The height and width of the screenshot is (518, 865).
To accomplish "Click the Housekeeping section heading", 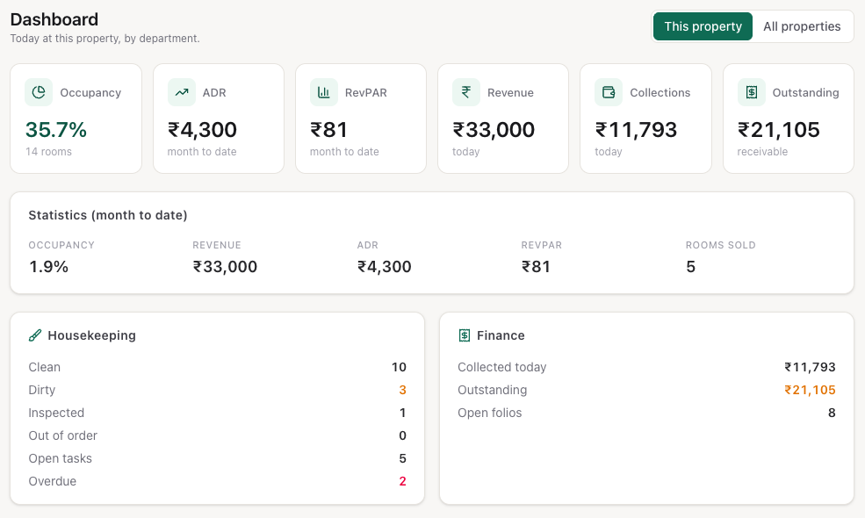I will (91, 335).
